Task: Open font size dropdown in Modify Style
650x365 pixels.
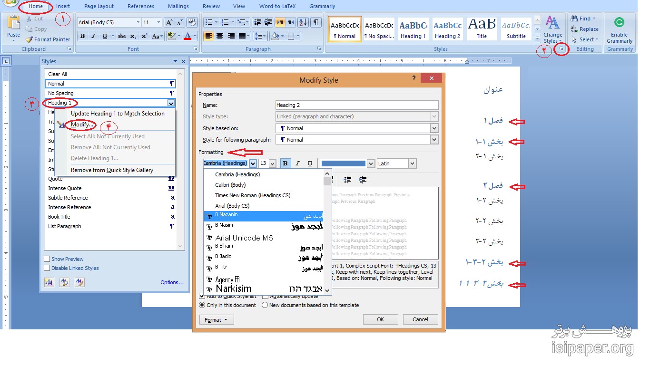Action: click(273, 163)
